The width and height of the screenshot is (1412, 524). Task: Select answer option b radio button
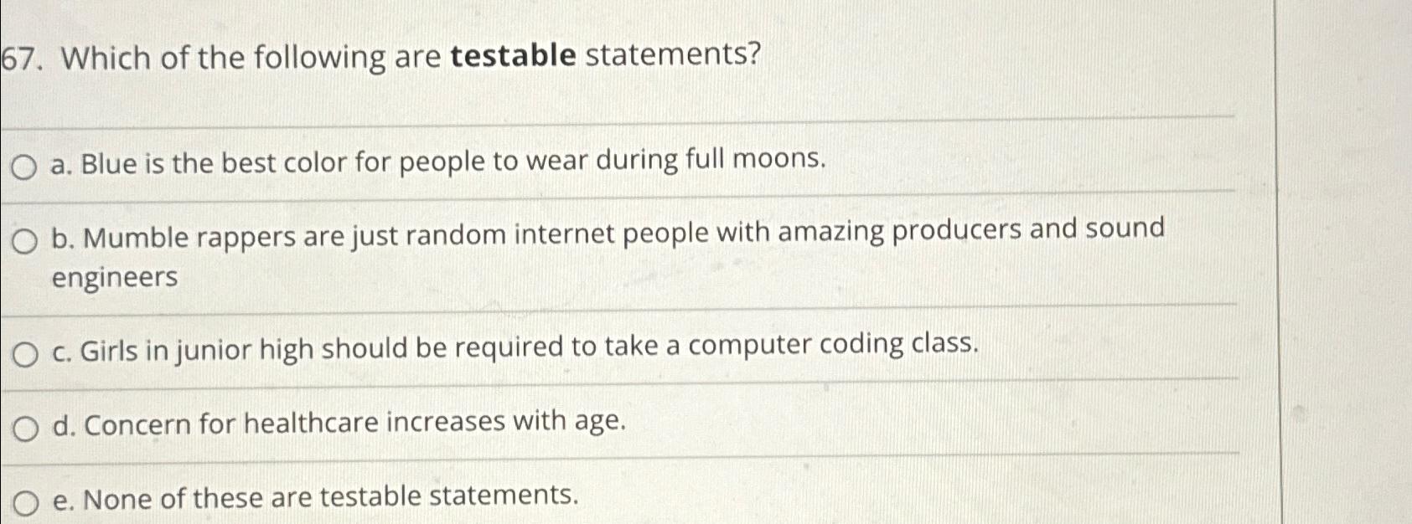[25, 241]
